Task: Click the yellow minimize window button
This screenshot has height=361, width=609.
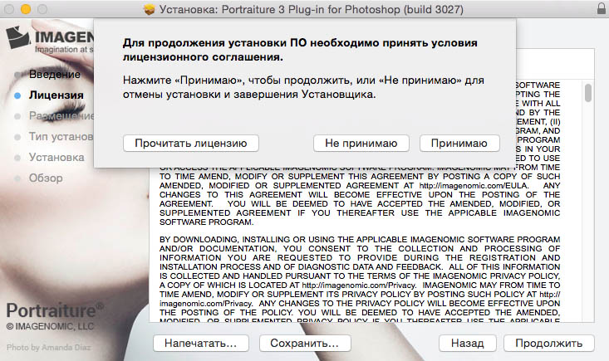Action: point(26,9)
